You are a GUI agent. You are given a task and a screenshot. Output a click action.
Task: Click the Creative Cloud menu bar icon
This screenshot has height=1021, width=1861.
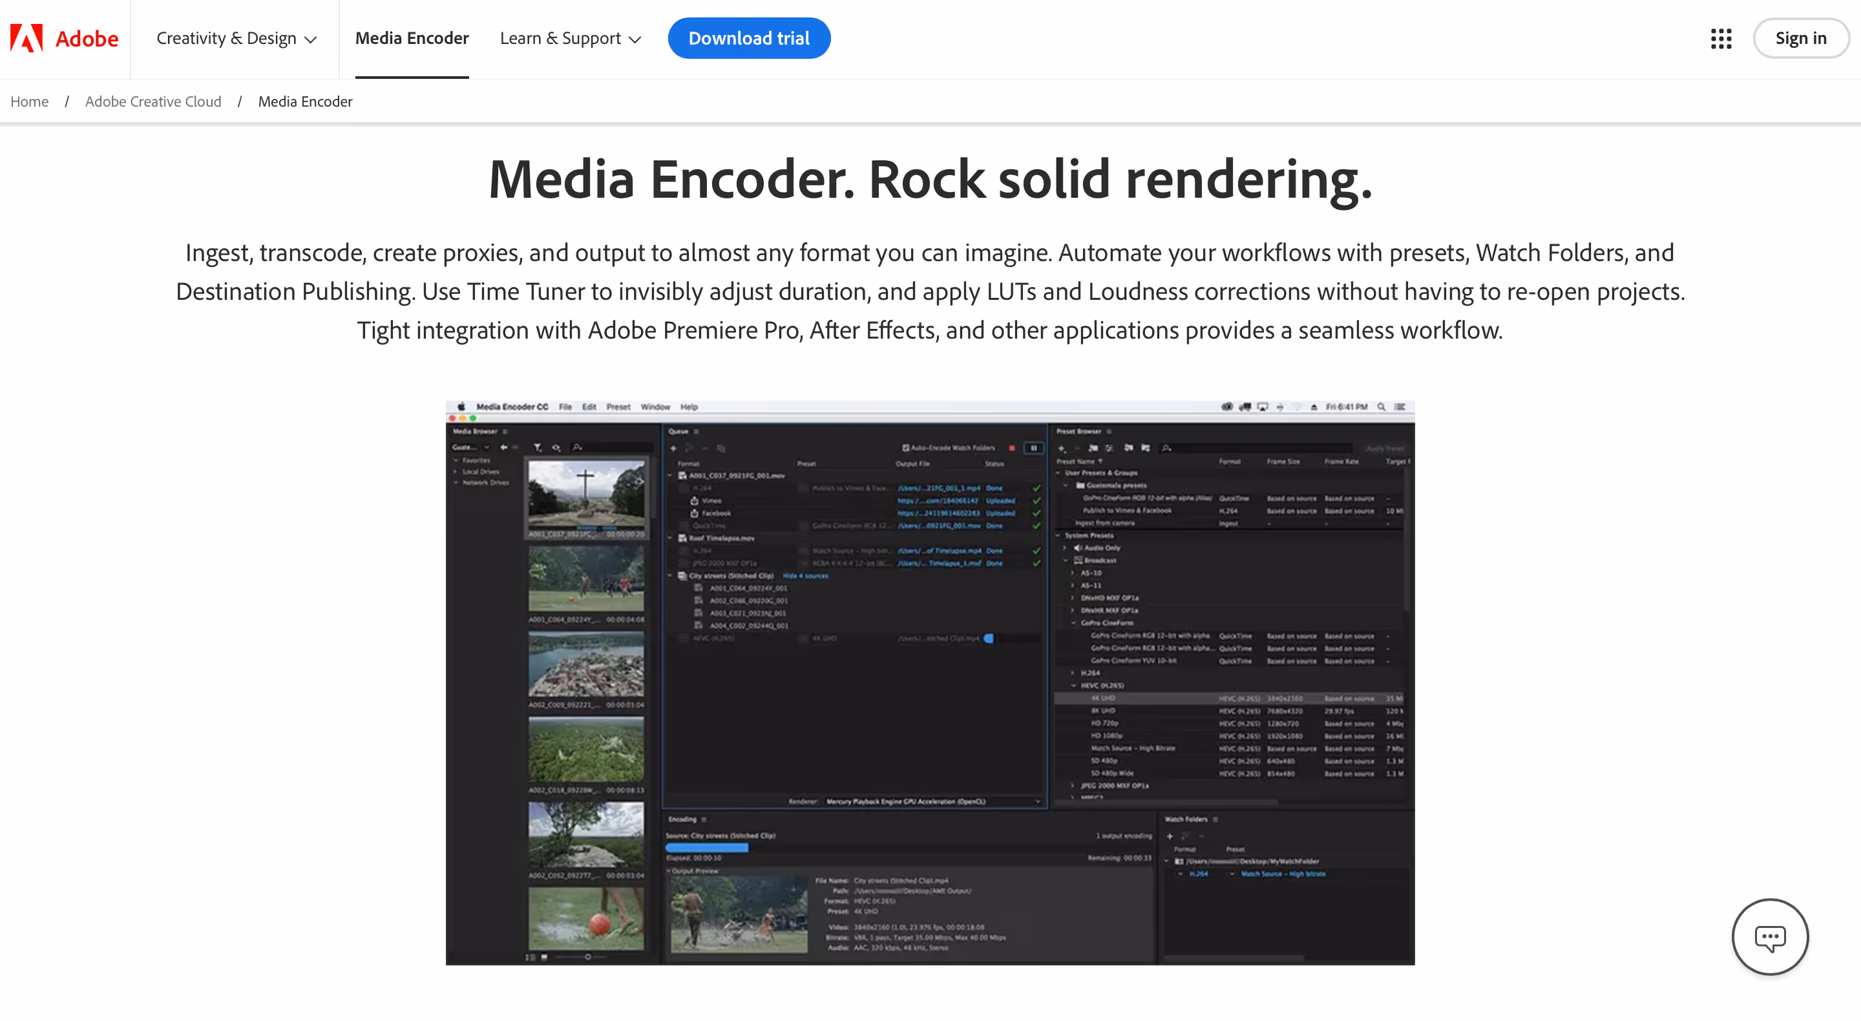click(x=1226, y=407)
